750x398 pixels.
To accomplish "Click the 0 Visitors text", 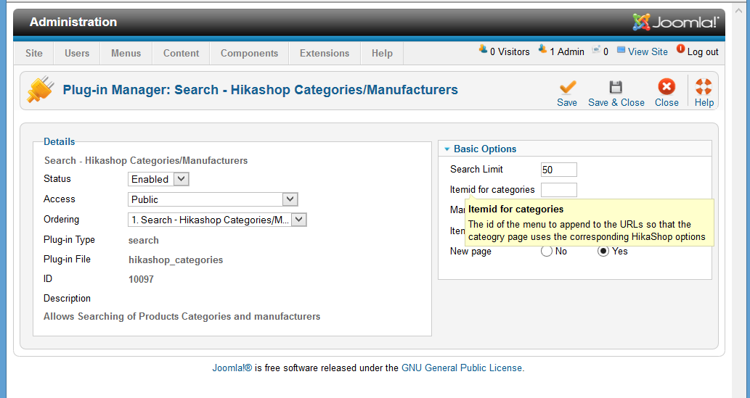I will tap(510, 51).
